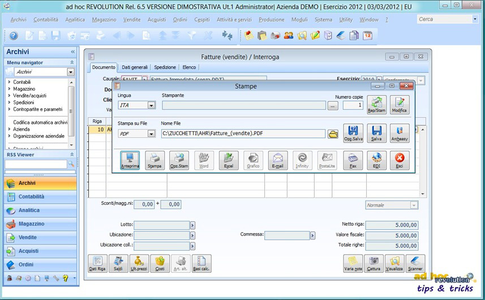Click the Scanner button
The width and height of the screenshot is (485, 300).
pos(415,264)
